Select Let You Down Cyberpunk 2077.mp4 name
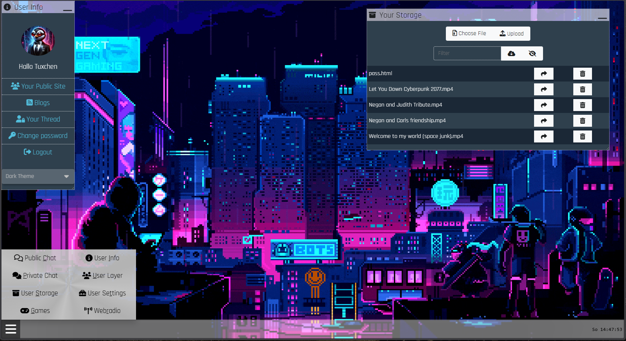The image size is (626, 341). 411,89
